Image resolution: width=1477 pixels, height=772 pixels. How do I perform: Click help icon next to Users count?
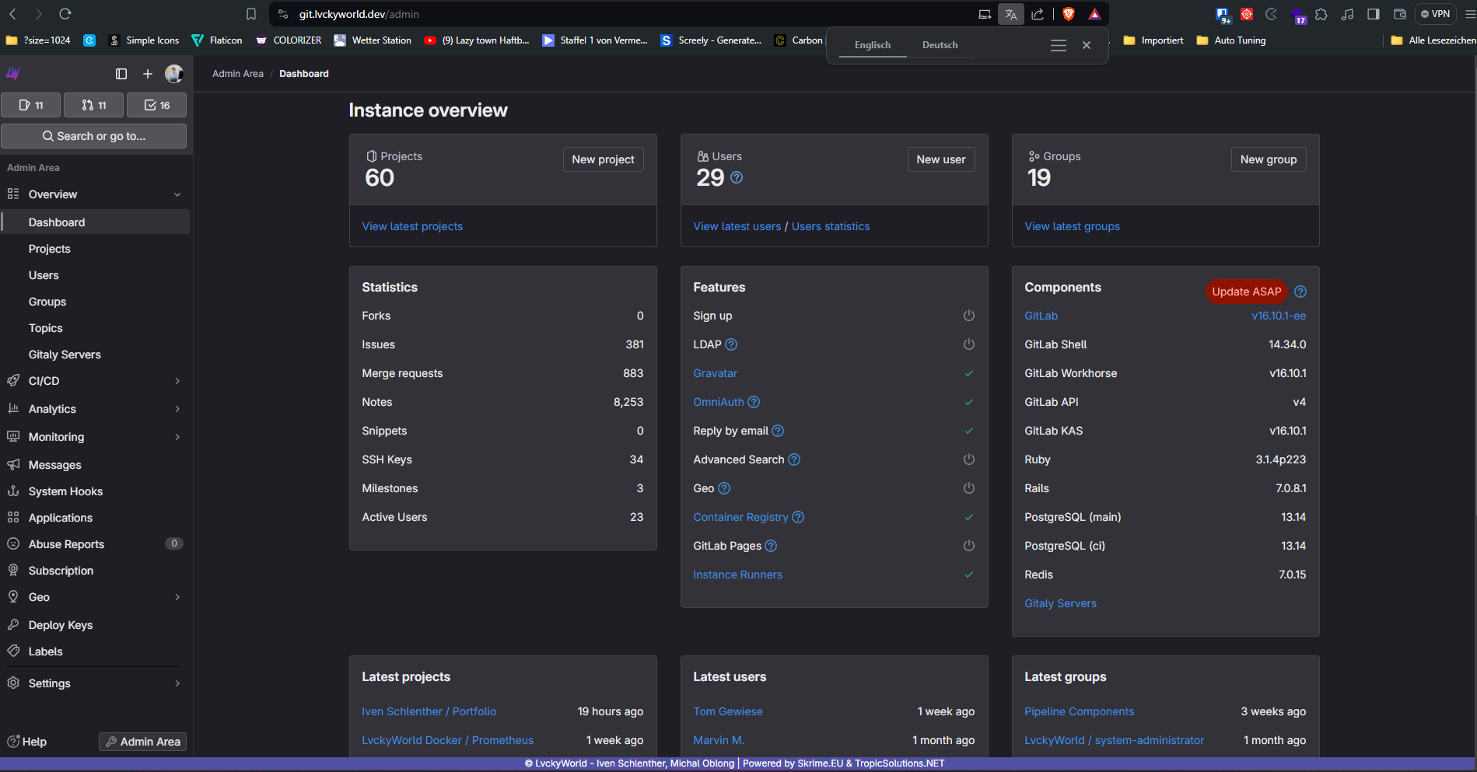coord(737,178)
